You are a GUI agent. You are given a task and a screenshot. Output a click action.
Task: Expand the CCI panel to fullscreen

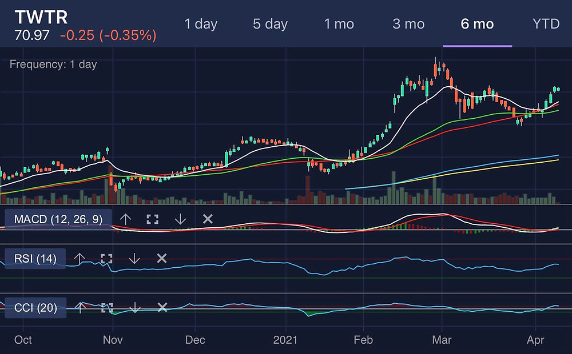pos(107,308)
